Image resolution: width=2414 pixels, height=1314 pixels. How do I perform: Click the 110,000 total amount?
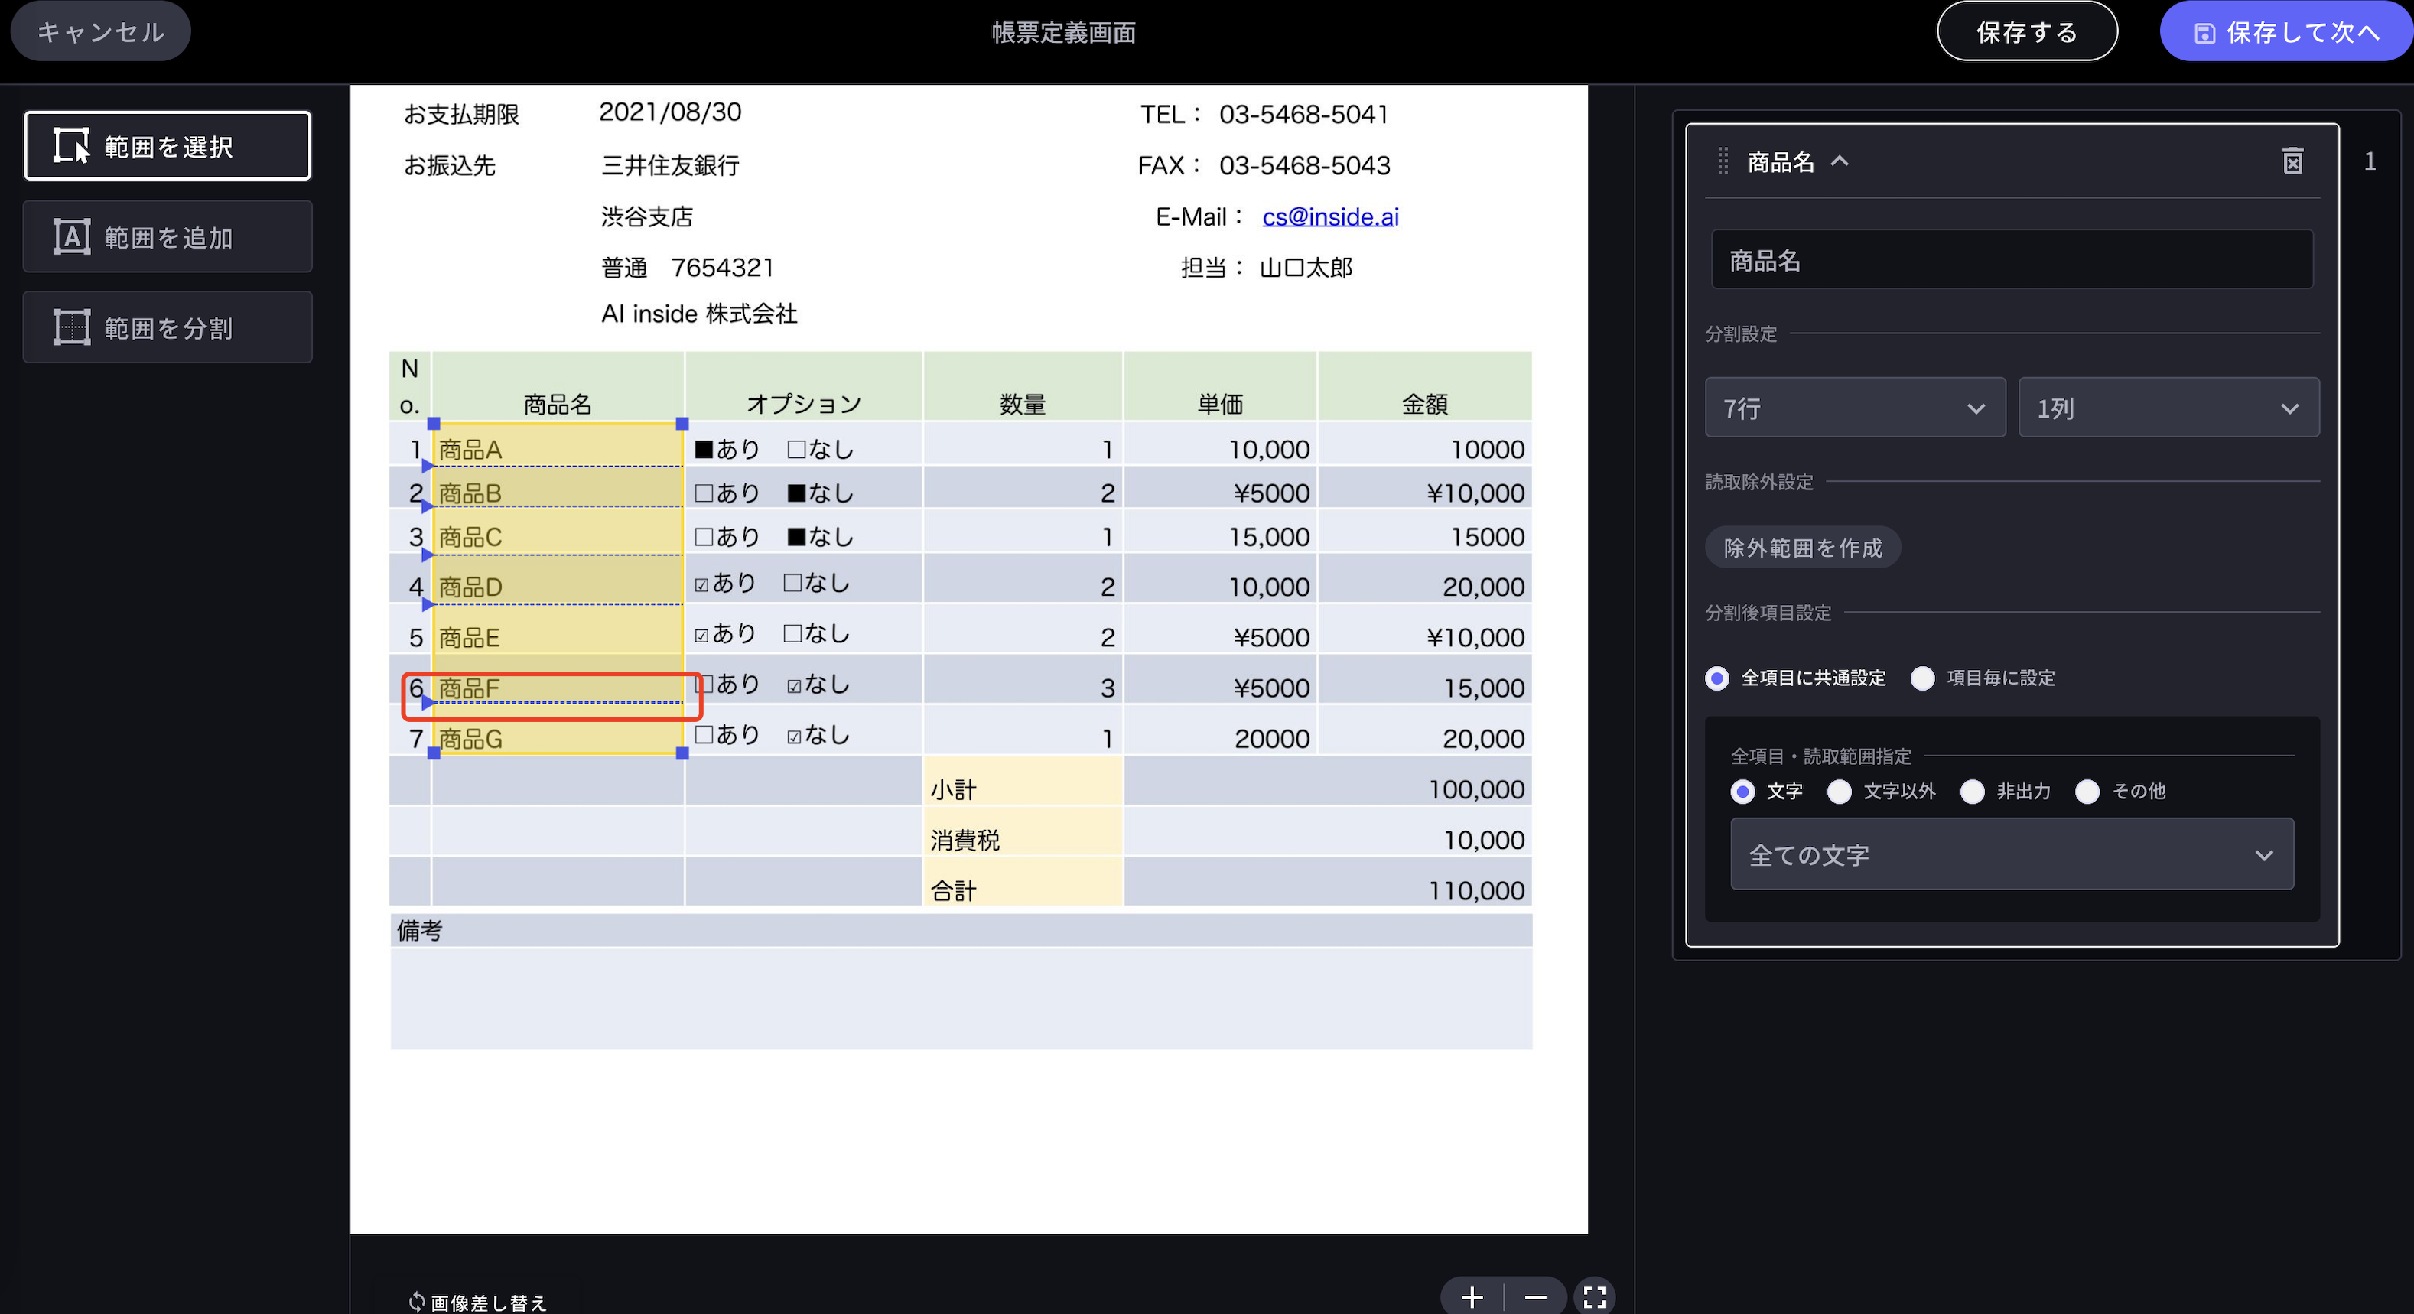click(1476, 890)
